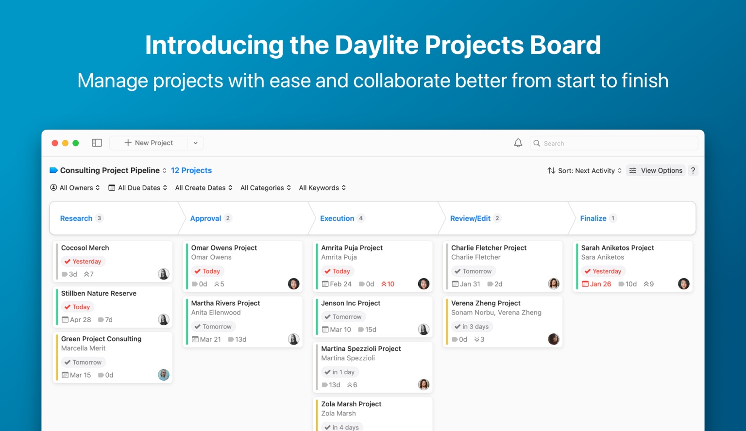The image size is (746, 431).
Task: Click the Search input field
Action: coord(617,143)
